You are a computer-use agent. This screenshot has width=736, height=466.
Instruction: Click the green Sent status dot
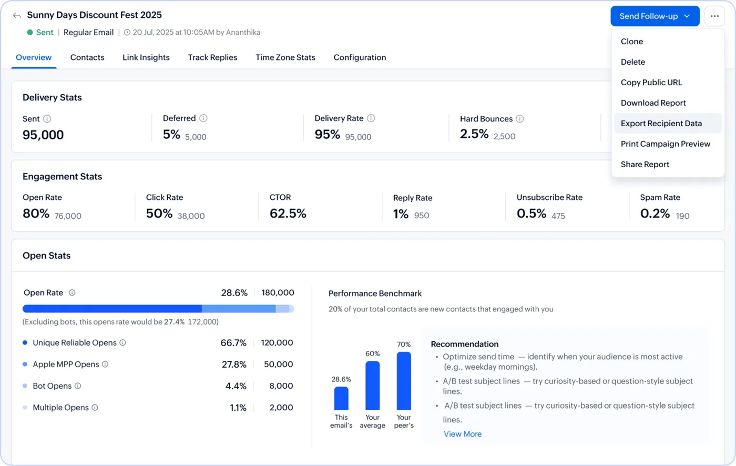pyautogui.click(x=30, y=32)
